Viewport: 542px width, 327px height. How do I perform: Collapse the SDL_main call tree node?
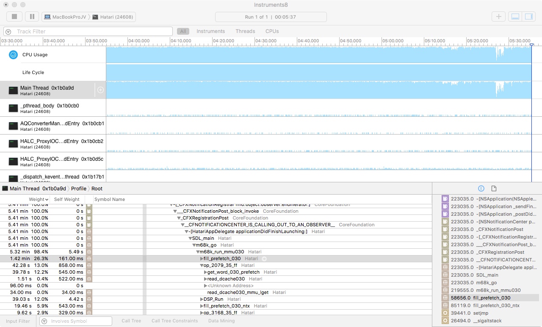click(190, 238)
